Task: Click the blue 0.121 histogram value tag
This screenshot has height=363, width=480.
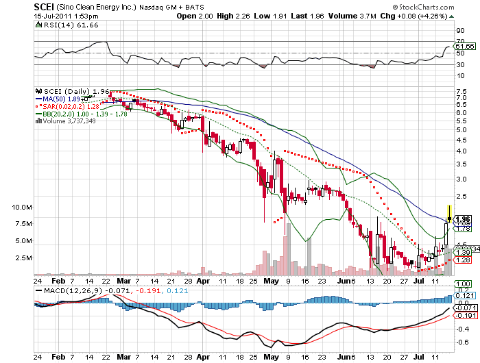Action: coord(465,296)
